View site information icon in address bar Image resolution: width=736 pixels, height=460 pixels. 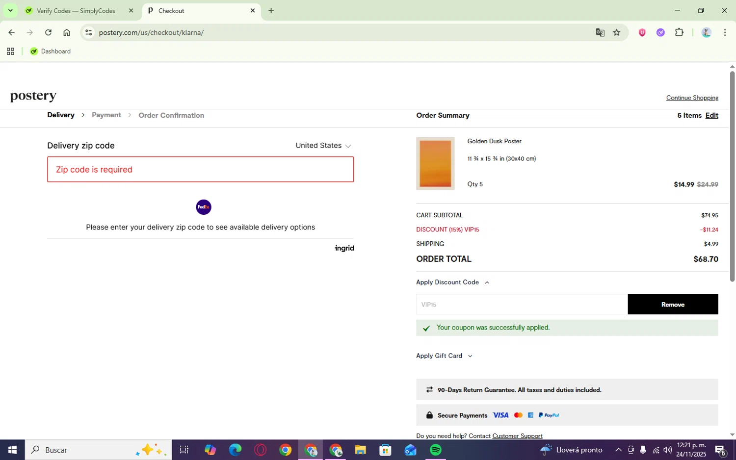click(x=88, y=33)
